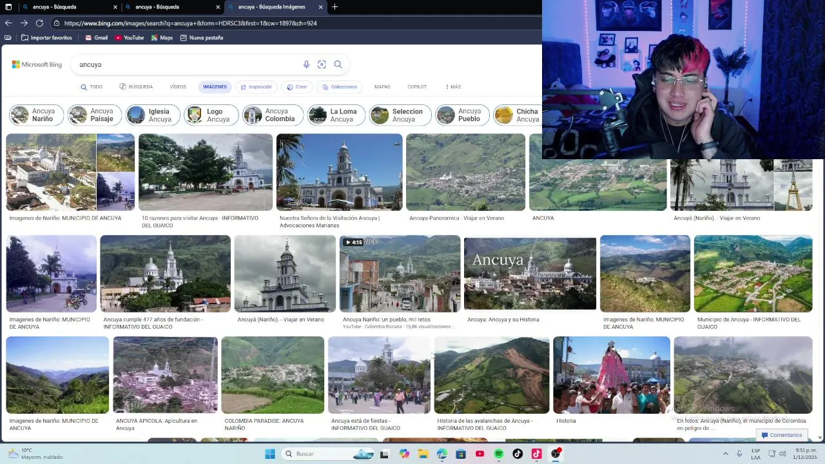Select the MAPAS tab
This screenshot has height=464, width=825.
382,87
